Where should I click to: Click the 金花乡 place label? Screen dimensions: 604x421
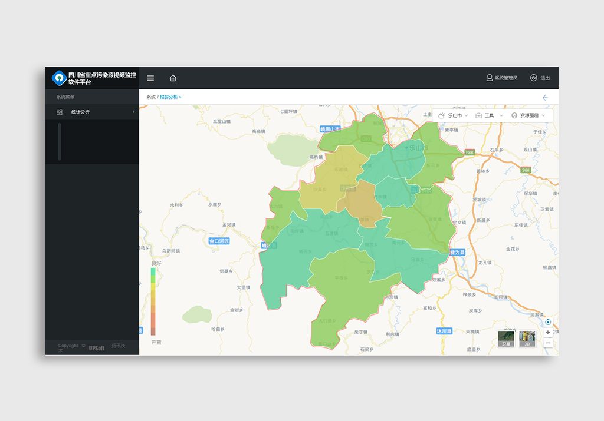pos(513,249)
